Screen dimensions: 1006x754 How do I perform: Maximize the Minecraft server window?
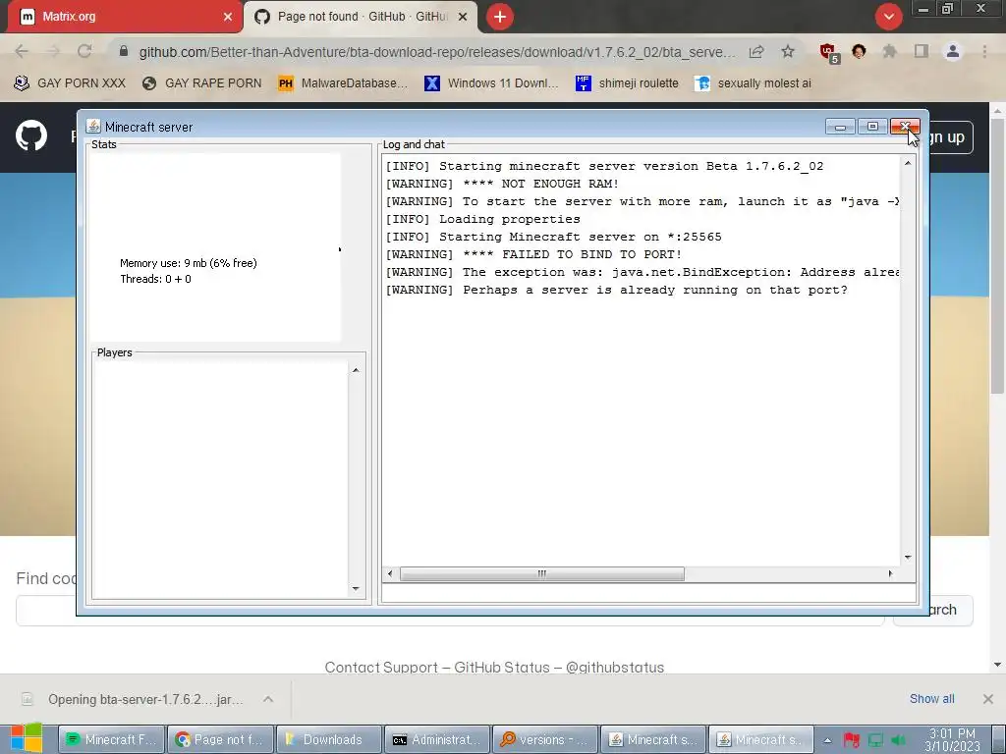872,127
